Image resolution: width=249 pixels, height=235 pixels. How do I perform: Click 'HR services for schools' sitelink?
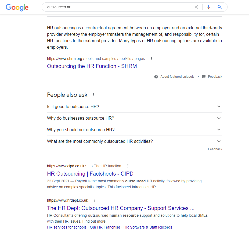coord(67,227)
